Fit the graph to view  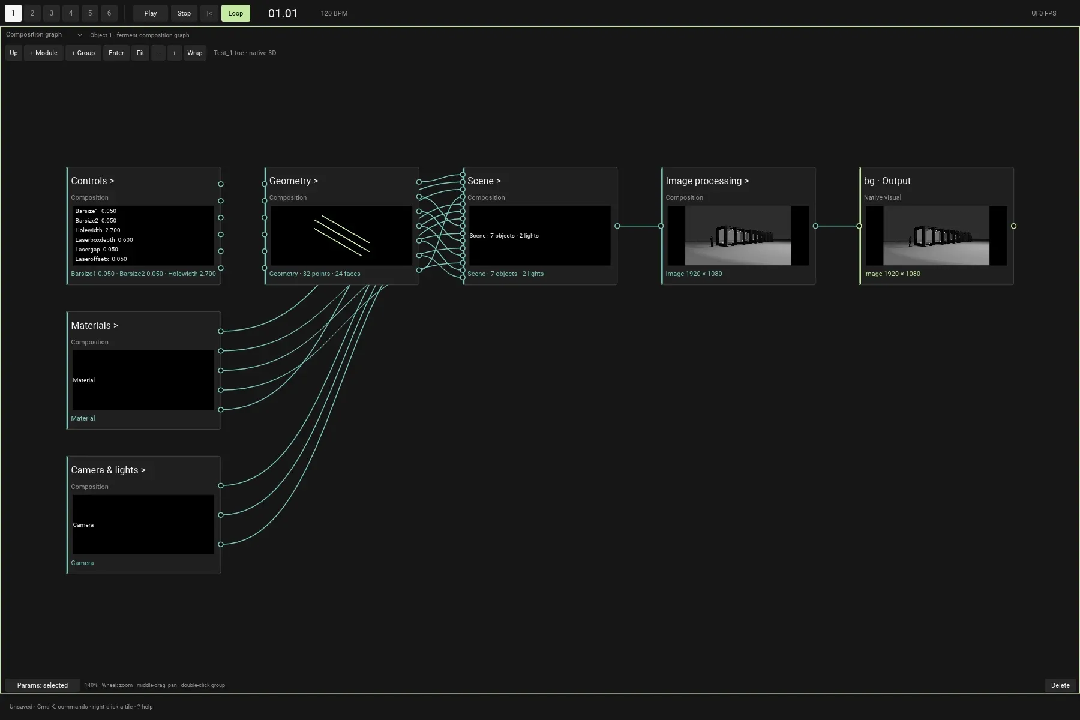(140, 53)
